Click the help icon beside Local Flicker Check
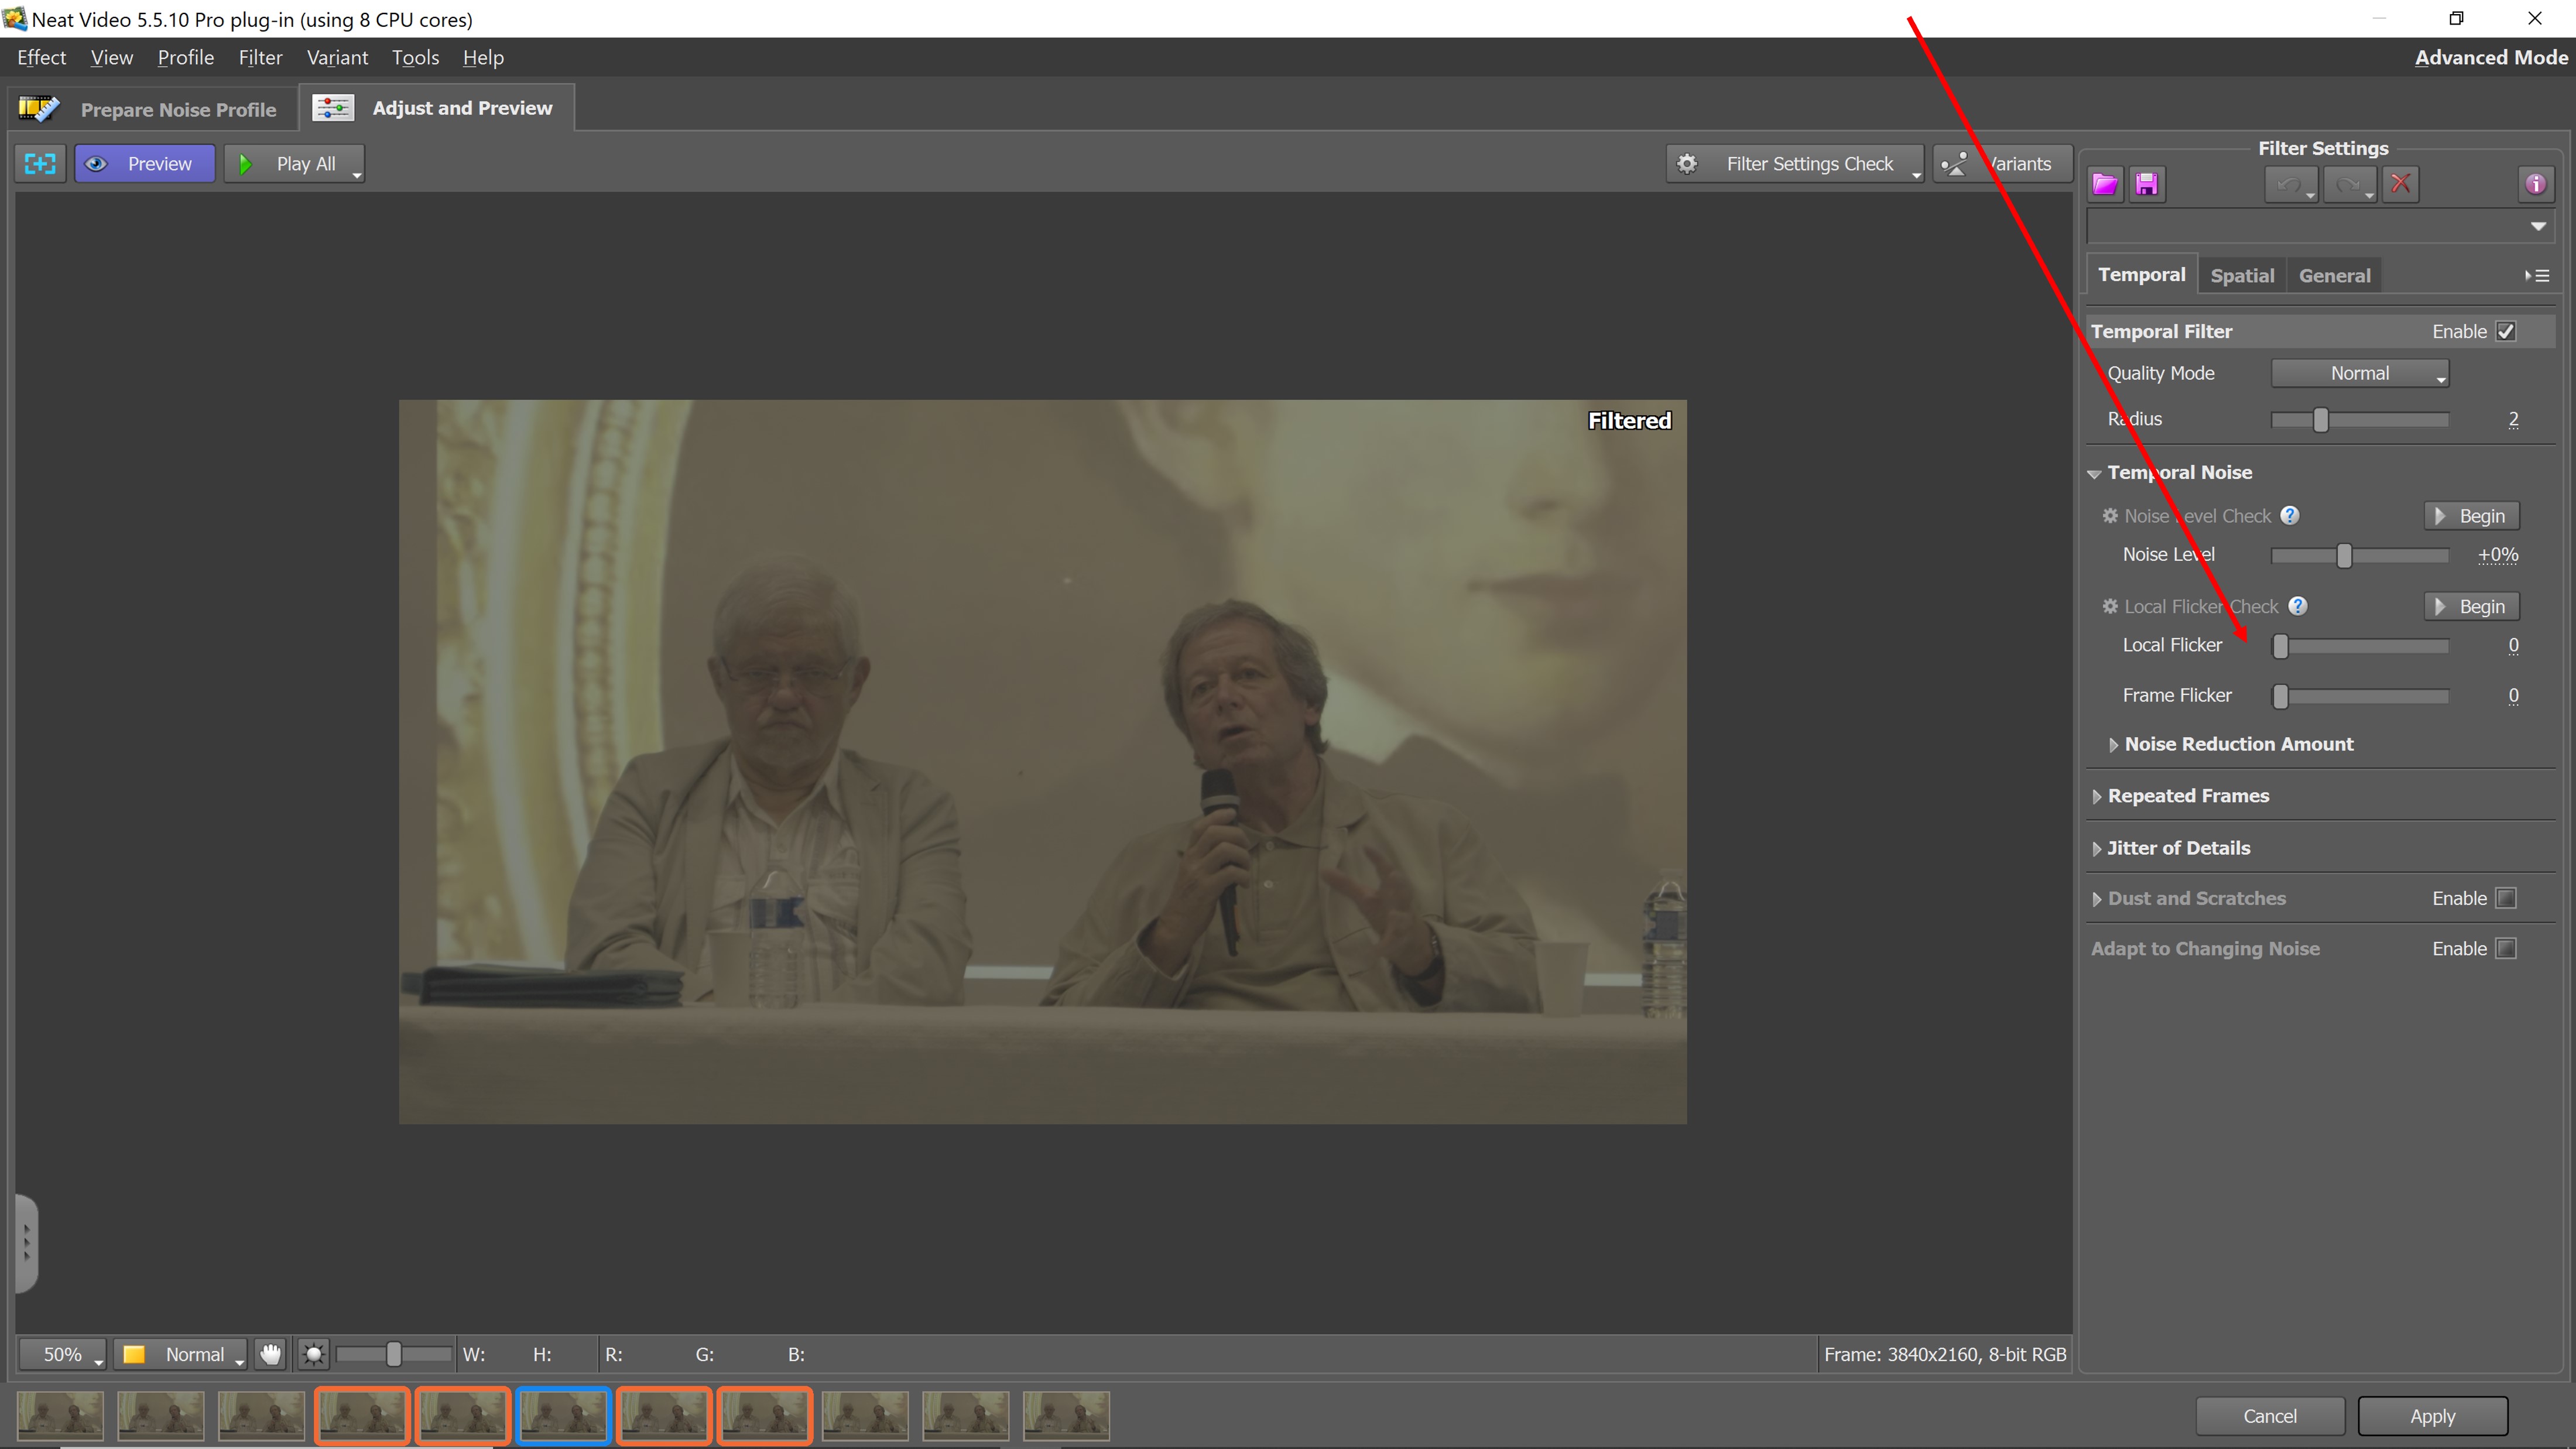This screenshot has height=1449, width=2576. [2298, 606]
